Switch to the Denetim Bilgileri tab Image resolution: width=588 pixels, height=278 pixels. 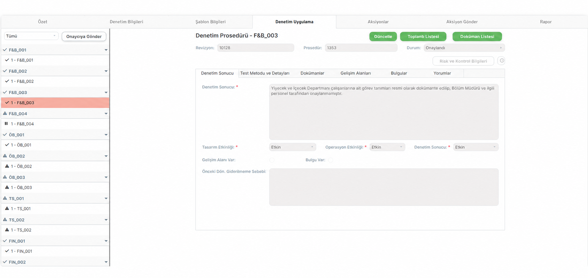click(126, 22)
